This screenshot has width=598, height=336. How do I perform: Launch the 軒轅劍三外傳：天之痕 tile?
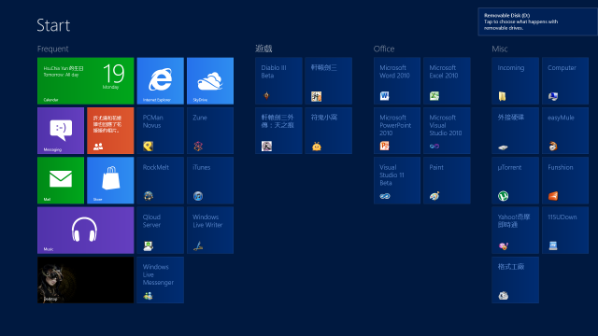(x=278, y=131)
